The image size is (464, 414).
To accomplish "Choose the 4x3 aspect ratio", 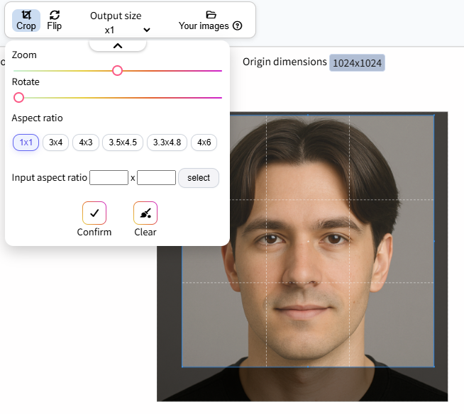I will pyautogui.click(x=86, y=142).
